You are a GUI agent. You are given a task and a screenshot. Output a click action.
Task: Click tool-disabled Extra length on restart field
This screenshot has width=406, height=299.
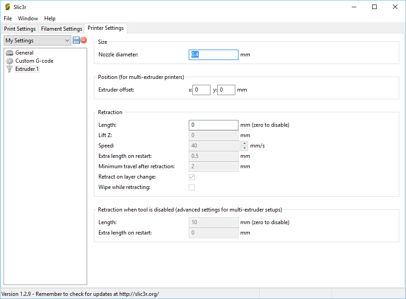tap(213, 233)
